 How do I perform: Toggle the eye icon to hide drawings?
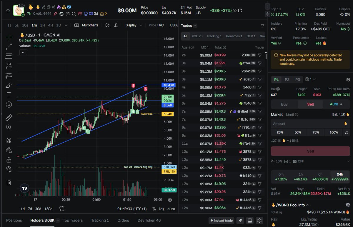(x=9, y=168)
